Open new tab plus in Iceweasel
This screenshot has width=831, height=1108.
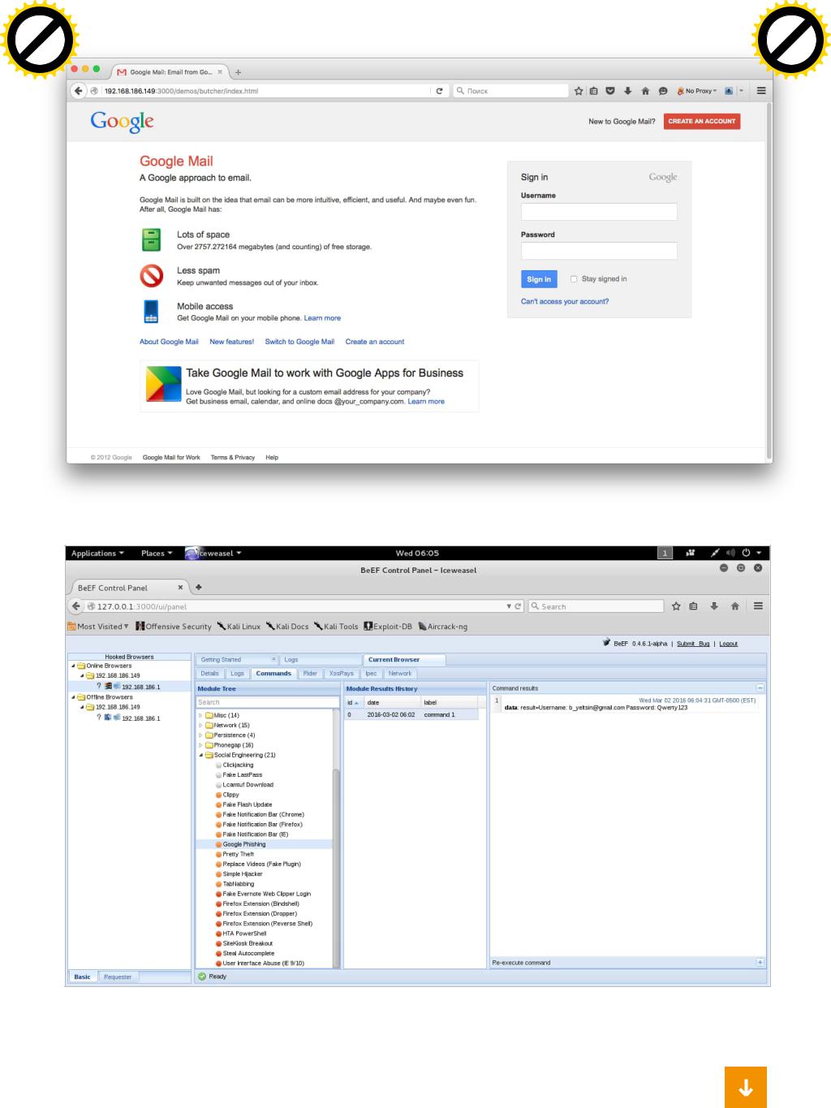[x=198, y=587]
